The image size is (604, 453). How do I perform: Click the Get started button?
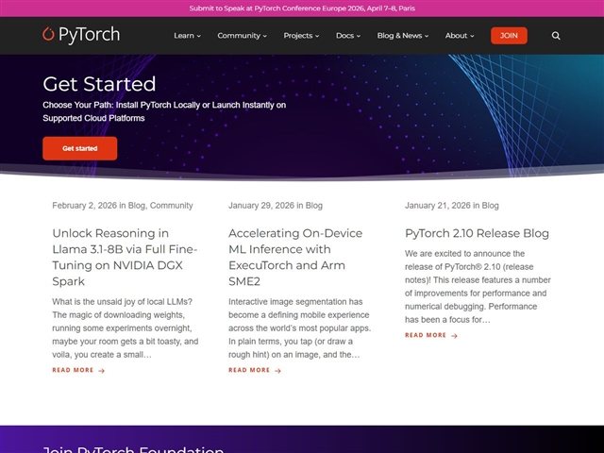coord(79,148)
